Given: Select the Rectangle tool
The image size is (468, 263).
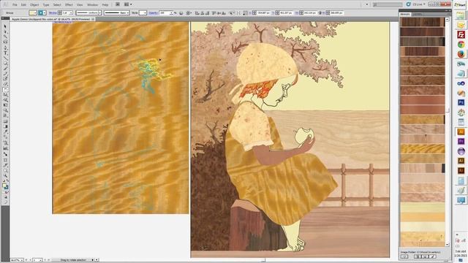Looking at the screenshot, I should pyautogui.click(x=5, y=64).
